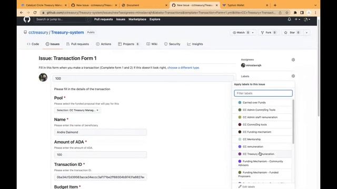This screenshot has height=189, width=337.
Task: Click the Name field with Andre Daimond
Action: [101, 132]
